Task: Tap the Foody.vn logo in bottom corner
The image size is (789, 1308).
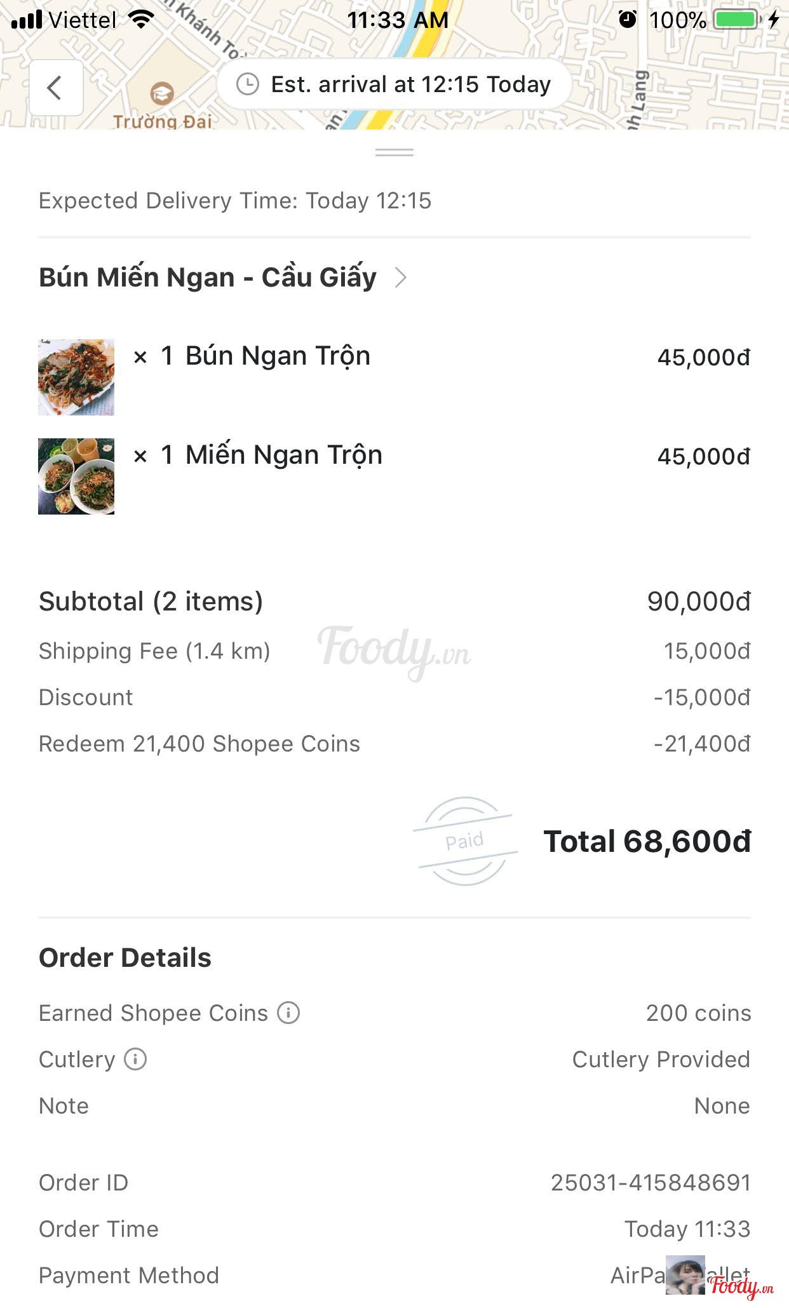Action: 741,1287
